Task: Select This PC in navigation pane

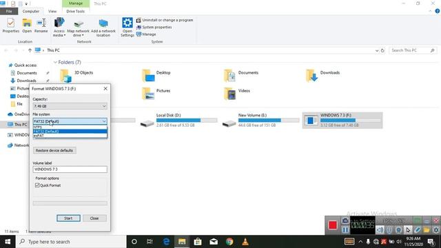Action: tap(17, 124)
